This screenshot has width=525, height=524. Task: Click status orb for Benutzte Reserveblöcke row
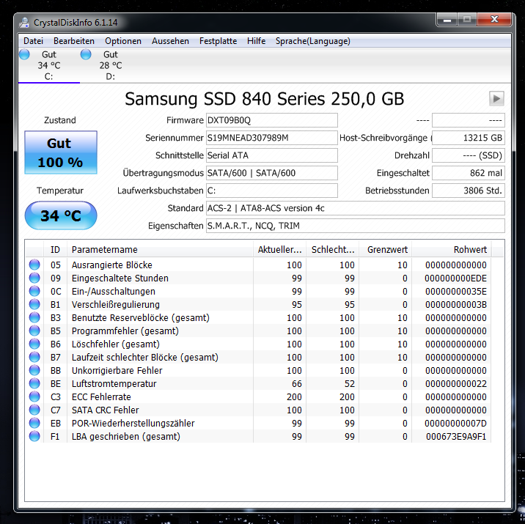[x=34, y=317]
